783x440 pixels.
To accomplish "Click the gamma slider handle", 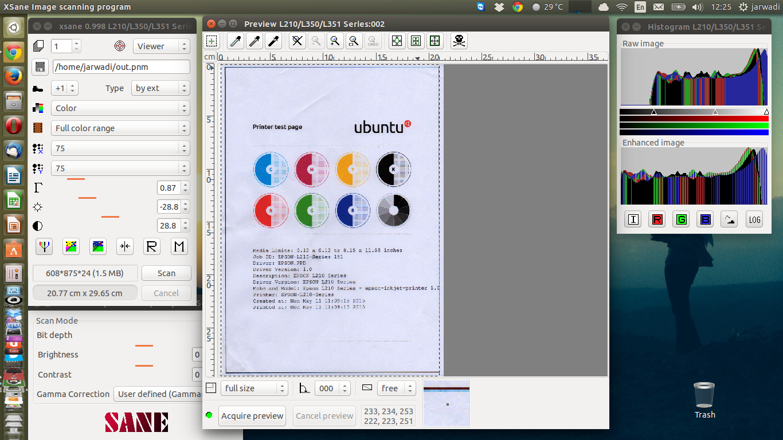I will (76, 179).
